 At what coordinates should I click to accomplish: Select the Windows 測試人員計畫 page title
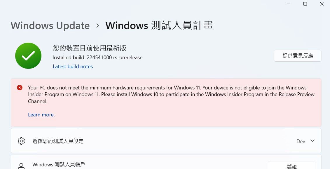click(x=159, y=25)
